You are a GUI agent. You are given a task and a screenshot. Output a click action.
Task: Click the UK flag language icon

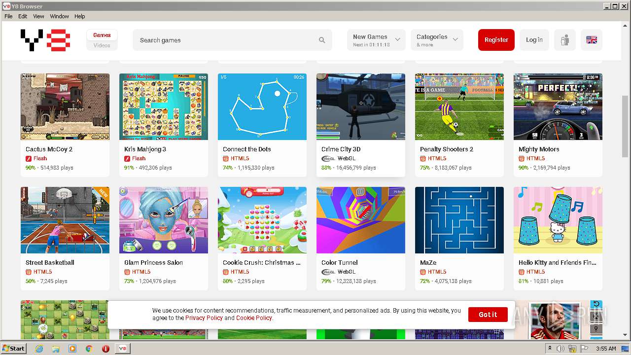click(592, 40)
